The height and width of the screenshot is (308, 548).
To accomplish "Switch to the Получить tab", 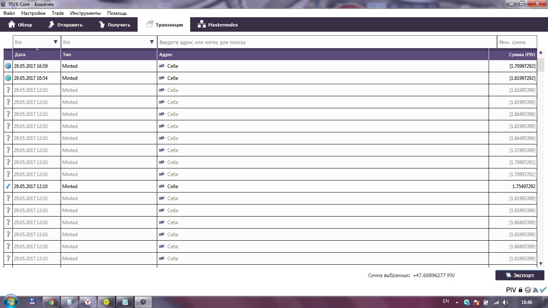I will tap(114, 24).
